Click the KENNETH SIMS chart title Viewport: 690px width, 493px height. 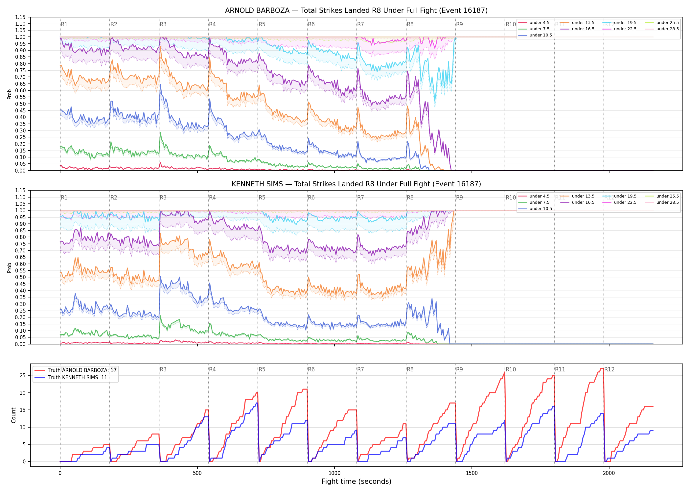point(356,184)
